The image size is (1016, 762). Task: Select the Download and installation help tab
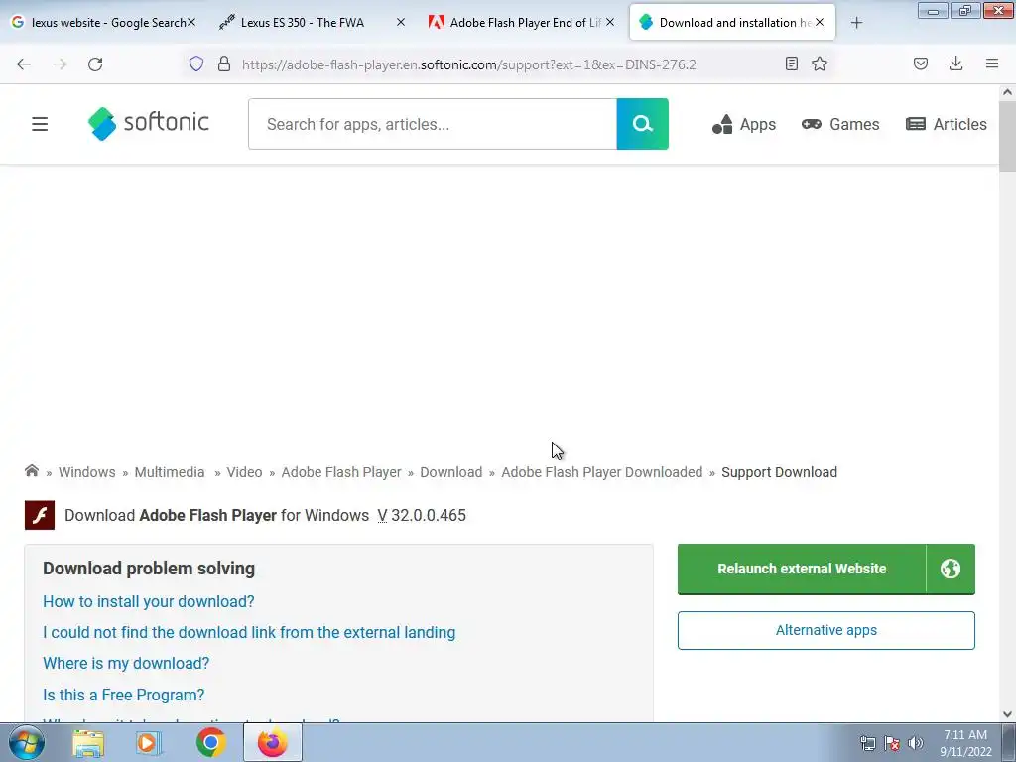[732, 22]
